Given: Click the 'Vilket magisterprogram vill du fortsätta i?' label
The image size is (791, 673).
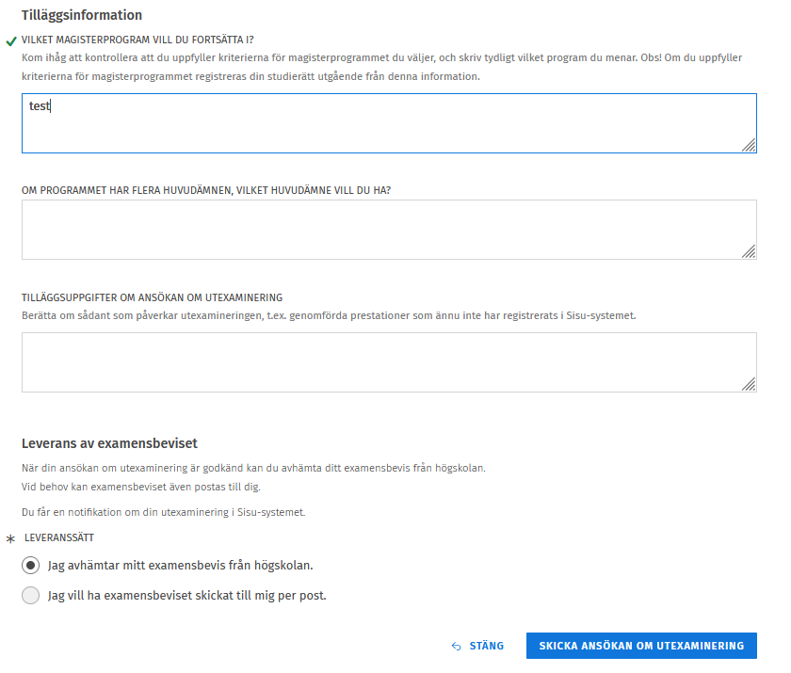Looking at the screenshot, I should click(x=138, y=40).
